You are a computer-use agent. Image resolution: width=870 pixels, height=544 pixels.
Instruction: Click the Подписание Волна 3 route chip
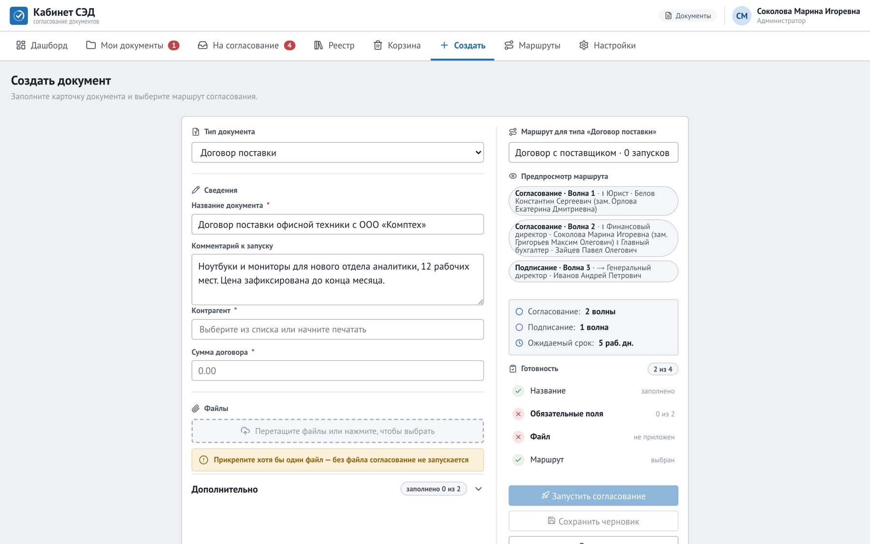[x=593, y=272]
